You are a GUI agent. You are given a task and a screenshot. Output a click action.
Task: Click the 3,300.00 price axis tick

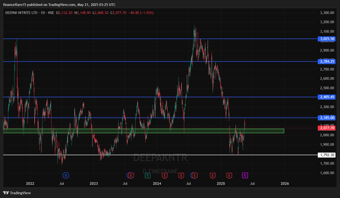tap(327, 13)
